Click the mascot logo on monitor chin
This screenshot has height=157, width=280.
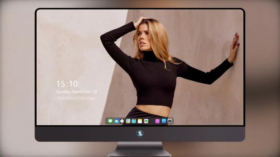140,134
